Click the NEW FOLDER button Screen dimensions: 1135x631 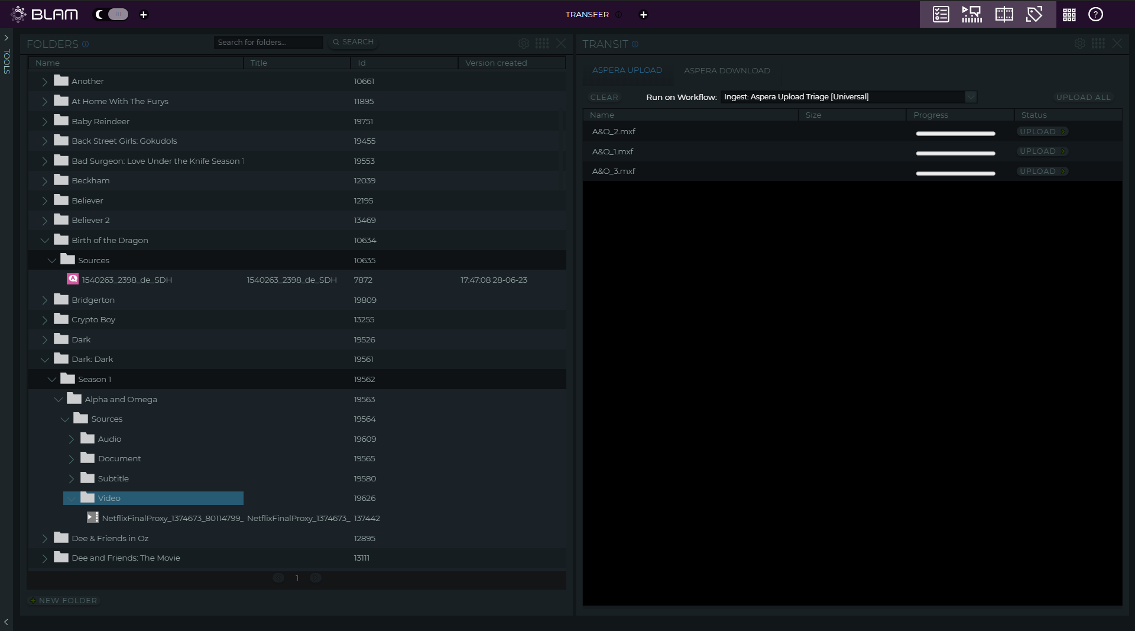(63, 600)
